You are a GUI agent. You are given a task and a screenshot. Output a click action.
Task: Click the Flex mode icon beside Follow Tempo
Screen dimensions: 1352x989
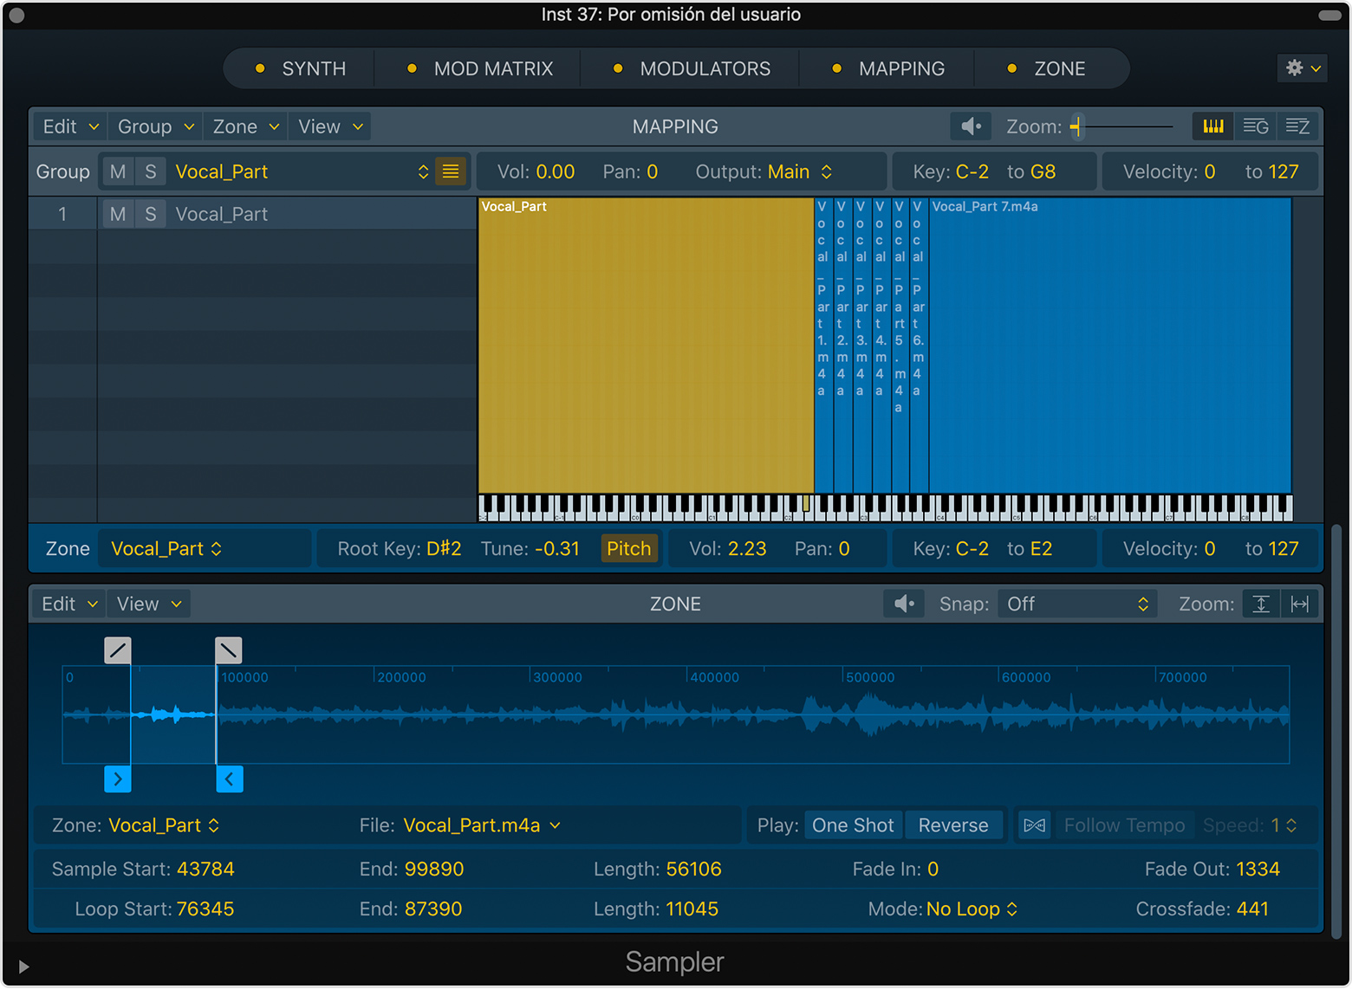pyautogui.click(x=1034, y=825)
